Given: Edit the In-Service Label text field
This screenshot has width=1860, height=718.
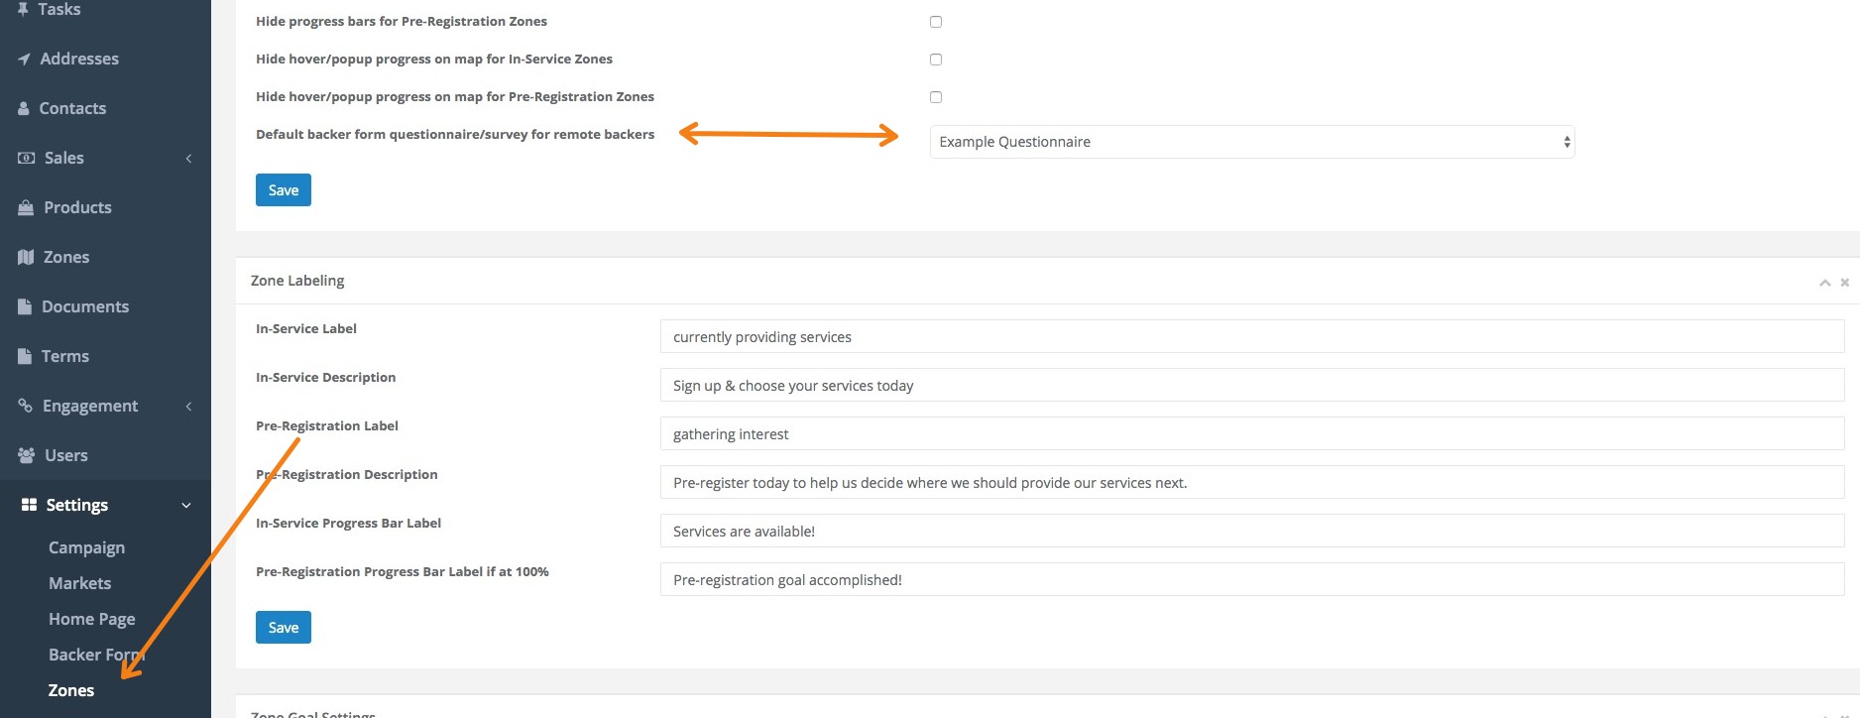Looking at the screenshot, I should click(x=1251, y=337).
